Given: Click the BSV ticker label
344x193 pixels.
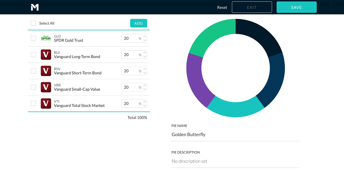Looking at the screenshot, I should 57,69.
